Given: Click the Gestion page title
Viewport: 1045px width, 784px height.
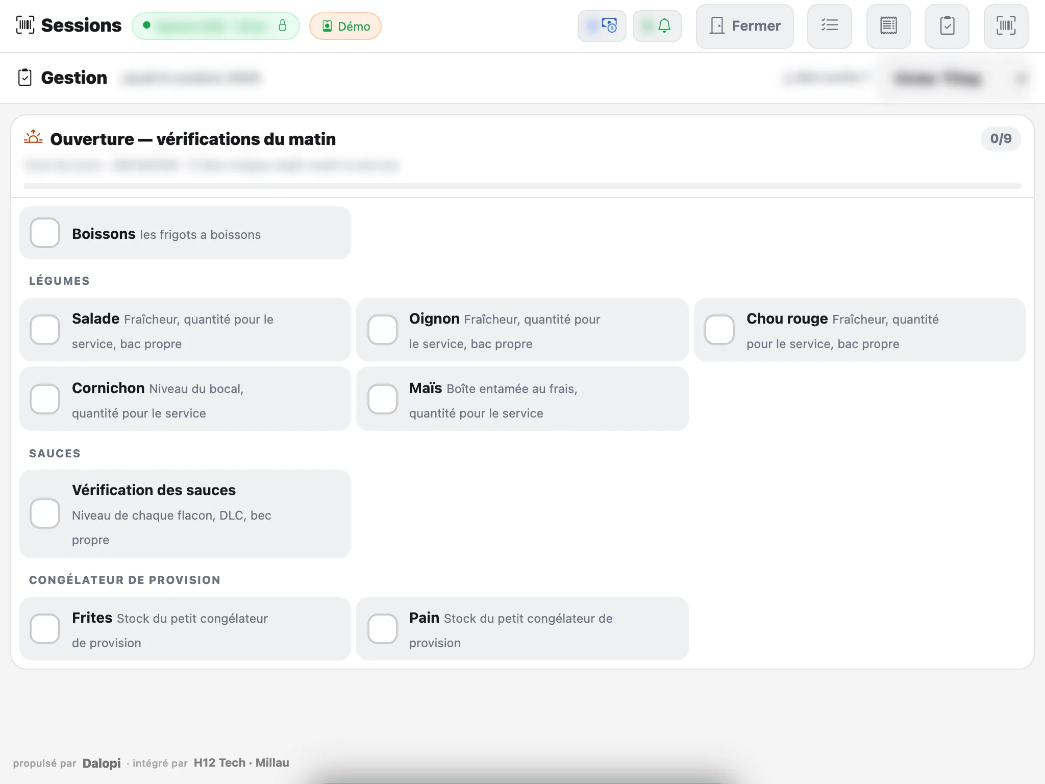Looking at the screenshot, I should (74, 78).
